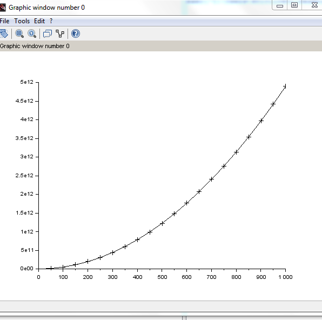Open the File menu

click(x=4, y=21)
